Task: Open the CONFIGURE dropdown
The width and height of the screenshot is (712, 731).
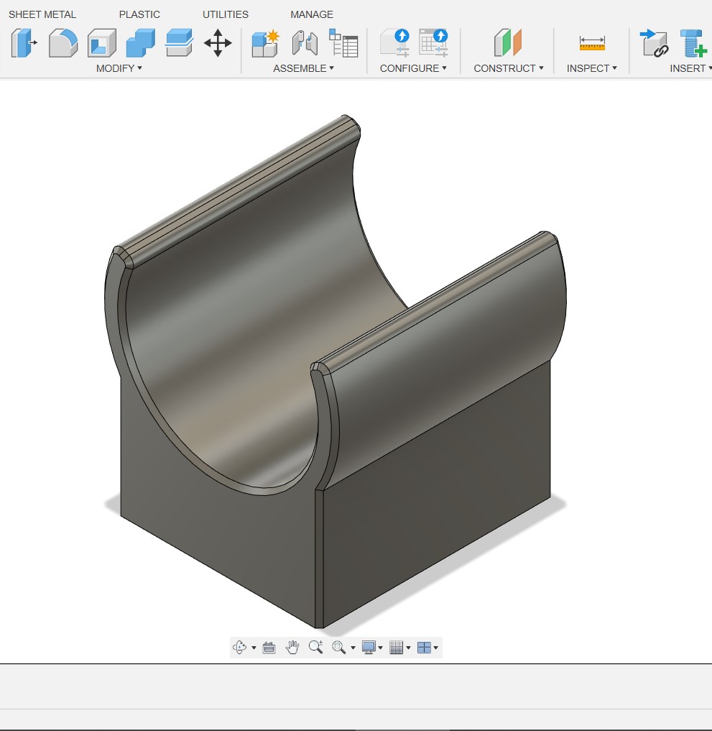Action: (413, 68)
